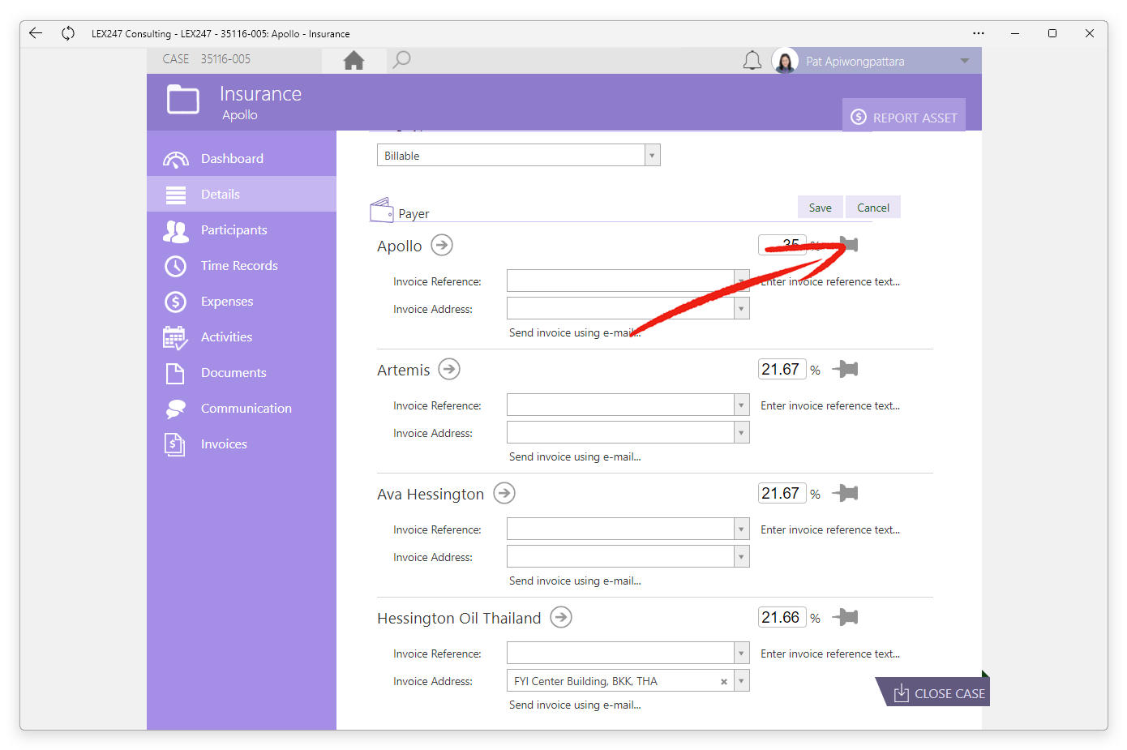Viewport: 1127px width, 750px height.
Task: Open the Expenses section
Action: point(242,301)
